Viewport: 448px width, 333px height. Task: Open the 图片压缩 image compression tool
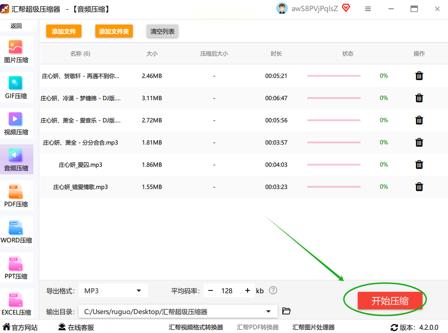click(16, 52)
